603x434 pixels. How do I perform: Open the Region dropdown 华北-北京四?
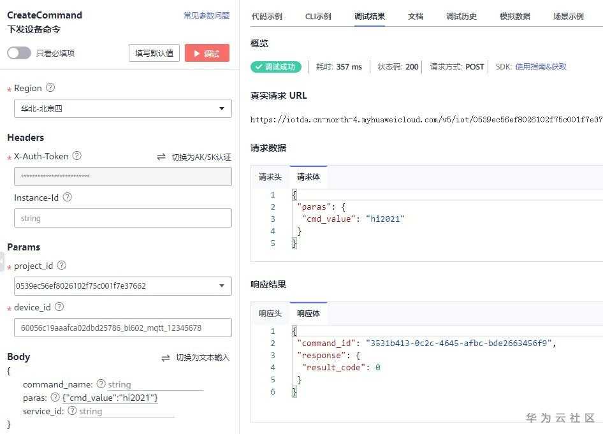coord(122,108)
